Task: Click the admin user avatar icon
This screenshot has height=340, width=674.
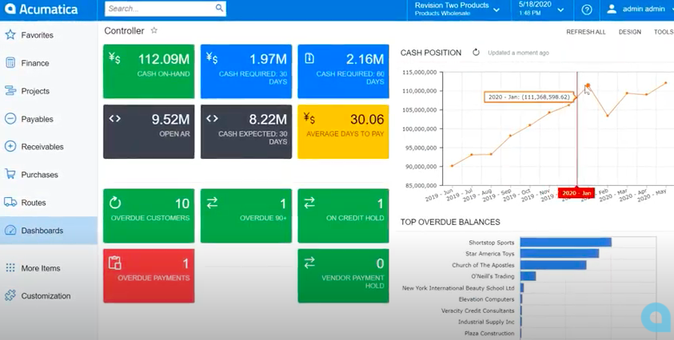Action: coord(612,9)
